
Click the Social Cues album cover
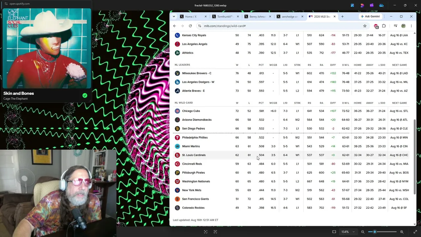[47, 48]
